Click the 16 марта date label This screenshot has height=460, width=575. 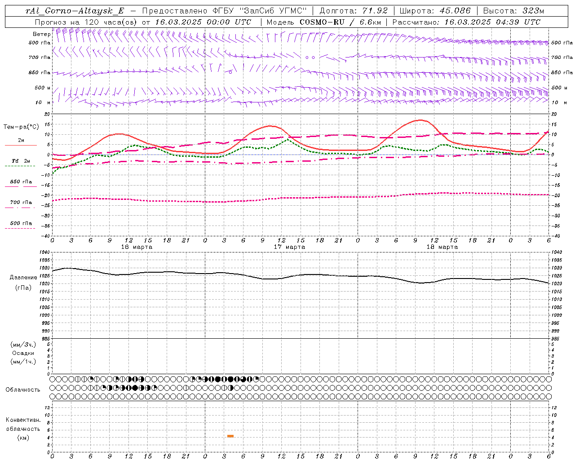coord(137,247)
